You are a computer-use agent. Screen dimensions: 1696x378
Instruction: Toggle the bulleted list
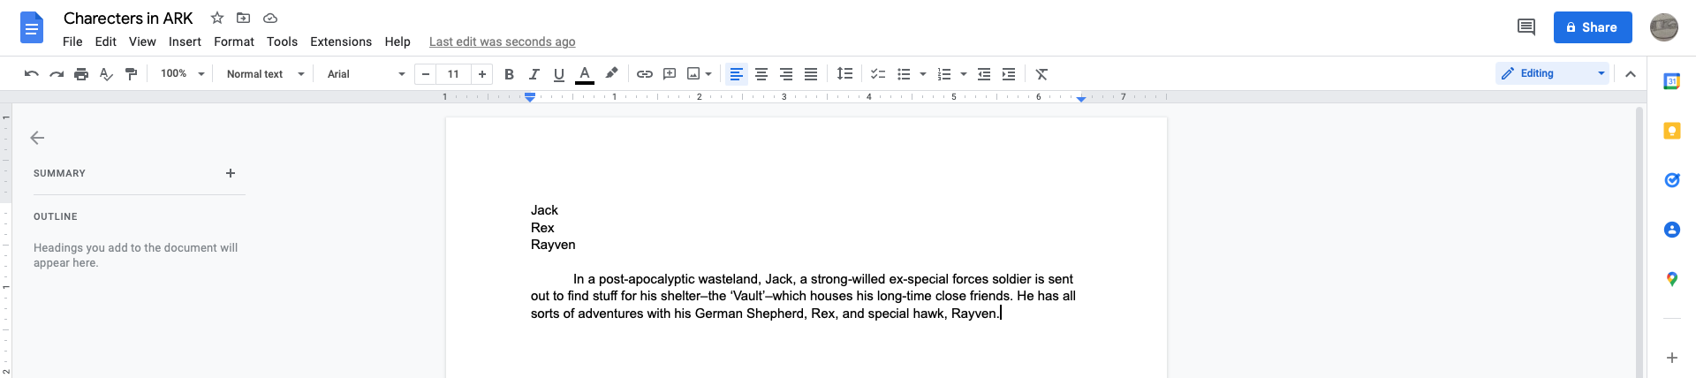[x=904, y=74]
